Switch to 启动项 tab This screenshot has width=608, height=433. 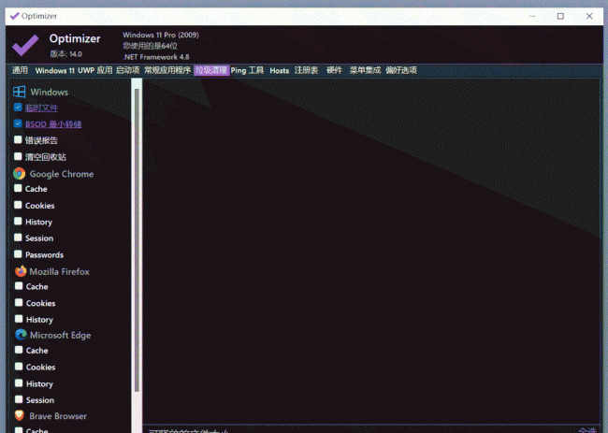[128, 70]
